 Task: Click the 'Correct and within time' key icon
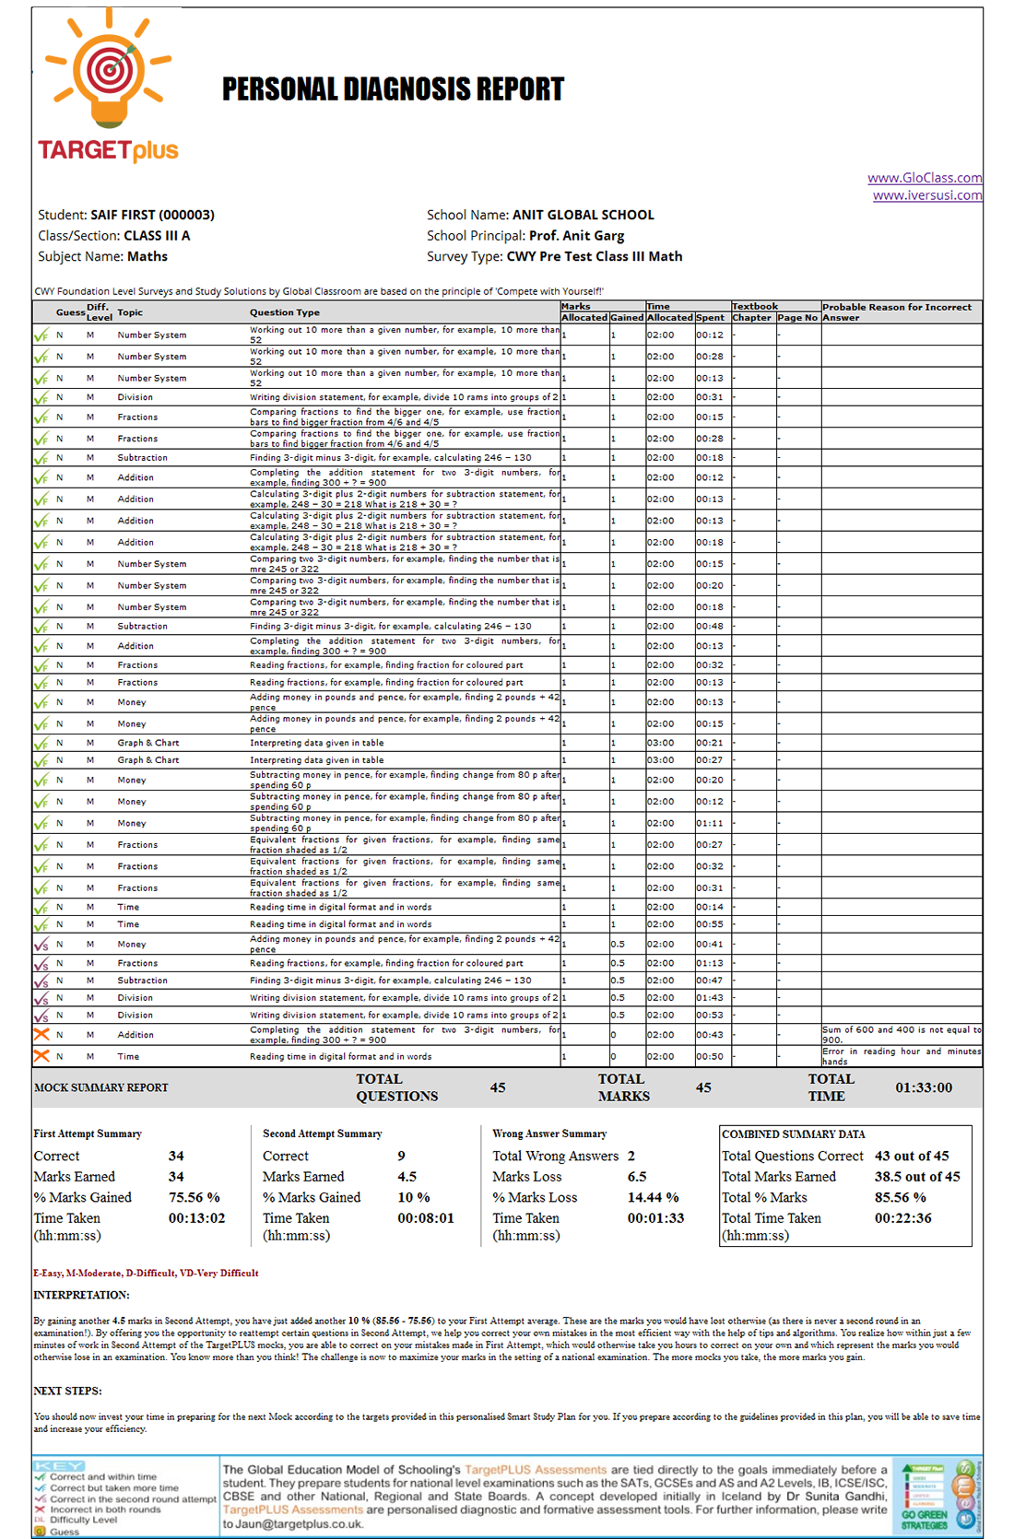tap(40, 1476)
